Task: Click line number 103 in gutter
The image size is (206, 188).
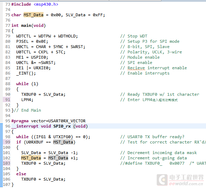Action: 7,163
